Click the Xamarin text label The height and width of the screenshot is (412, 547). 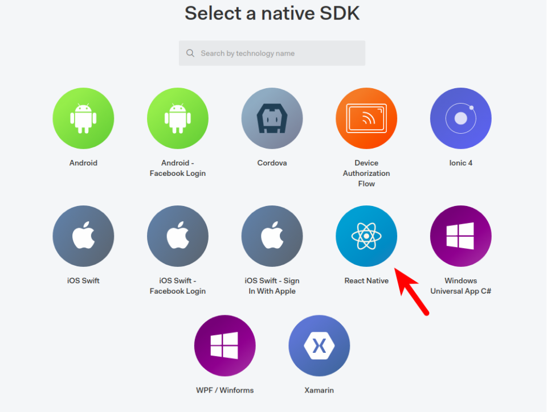pyautogui.click(x=319, y=390)
